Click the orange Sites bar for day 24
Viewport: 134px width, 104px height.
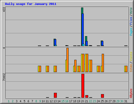click(99, 69)
